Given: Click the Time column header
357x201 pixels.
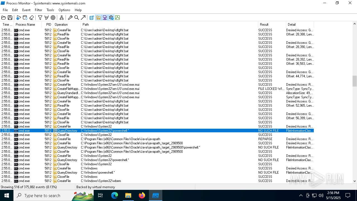Looking at the screenshot, I should pyautogui.click(x=7, y=25).
